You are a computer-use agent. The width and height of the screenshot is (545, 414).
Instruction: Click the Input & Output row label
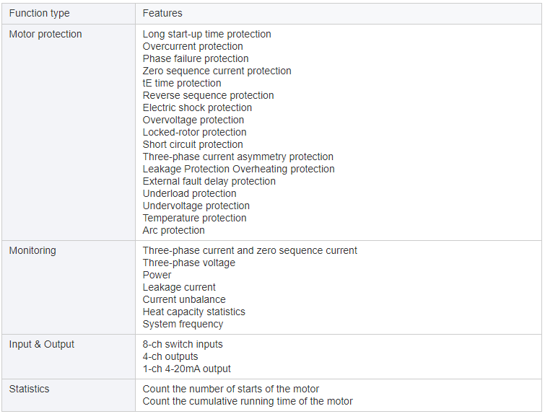pos(42,344)
